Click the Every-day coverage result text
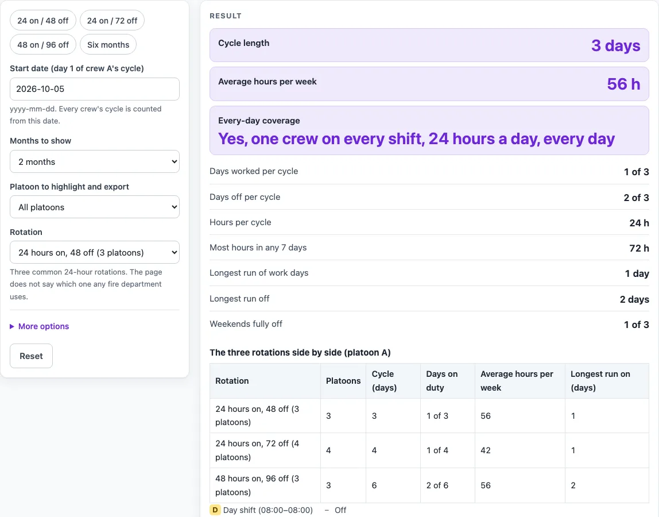Screen dimensions: 659x517 tap(417, 139)
